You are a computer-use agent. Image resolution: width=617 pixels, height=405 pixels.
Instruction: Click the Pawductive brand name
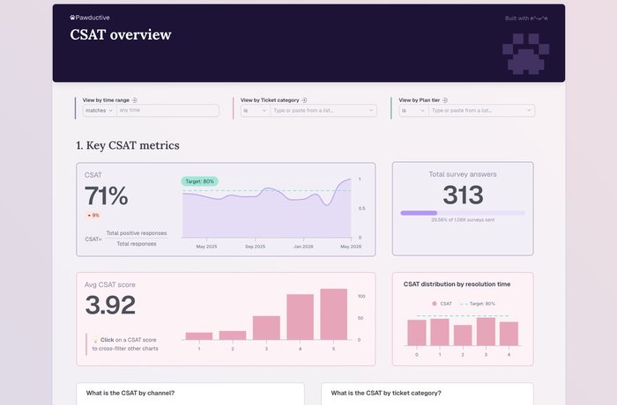93,18
